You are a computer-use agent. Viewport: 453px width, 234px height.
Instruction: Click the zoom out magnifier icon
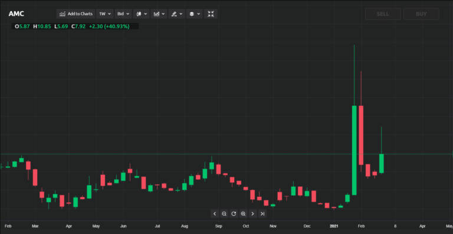(x=224, y=213)
